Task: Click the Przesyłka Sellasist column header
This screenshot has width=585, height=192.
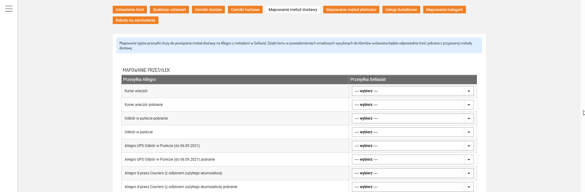Action: 413,79
